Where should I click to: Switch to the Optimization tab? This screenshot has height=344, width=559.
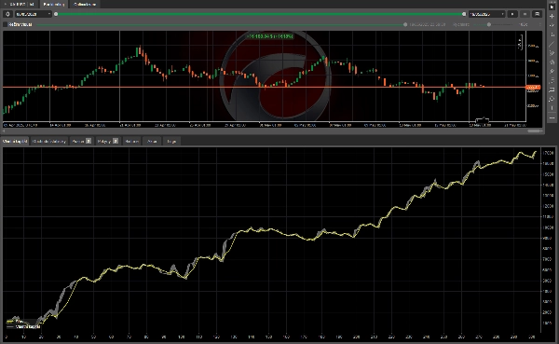coord(85,5)
